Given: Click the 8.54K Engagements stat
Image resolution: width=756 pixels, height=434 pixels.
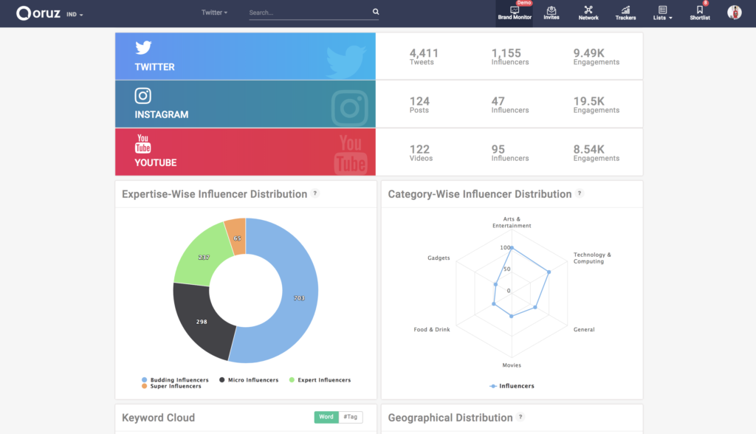Looking at the screenshot, I should pos(596,152).
